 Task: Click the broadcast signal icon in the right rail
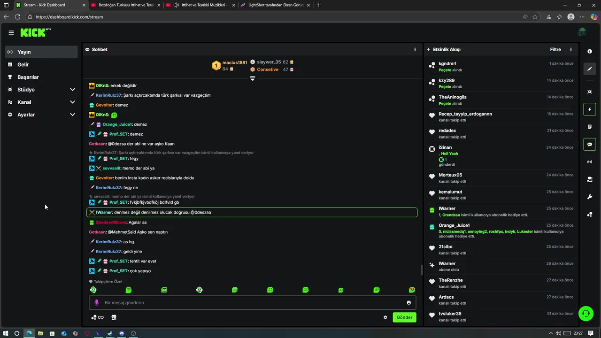[x=590, y=162]
